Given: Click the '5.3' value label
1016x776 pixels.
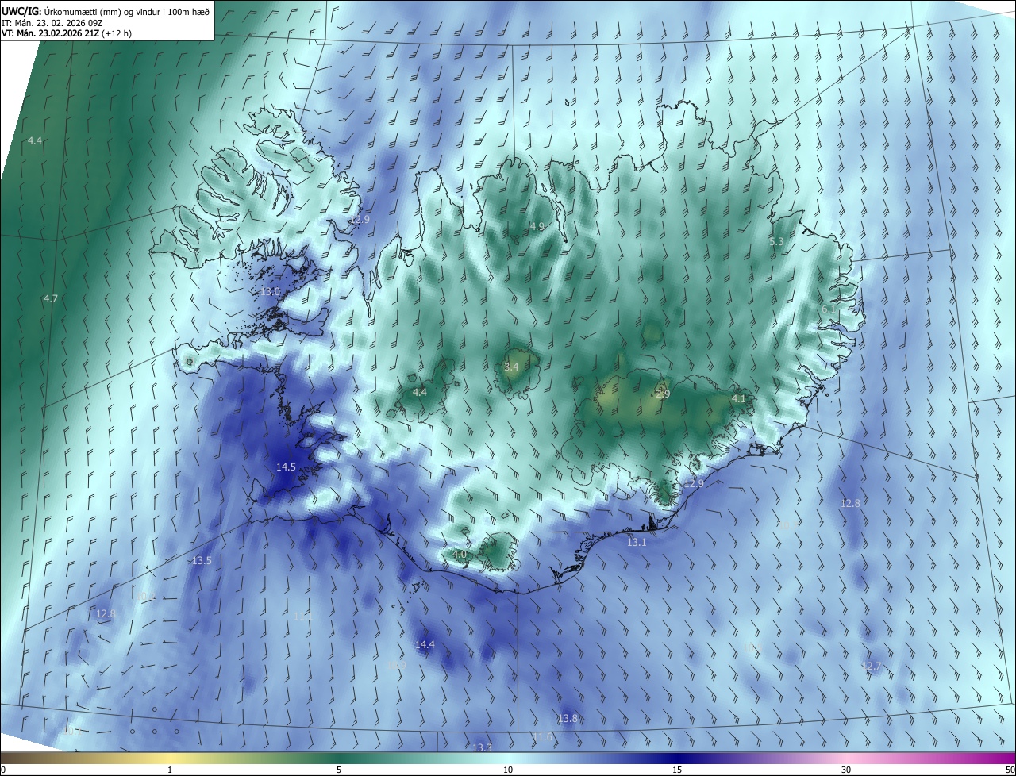Looking at the screenshot, I should (x=776, y=241).
